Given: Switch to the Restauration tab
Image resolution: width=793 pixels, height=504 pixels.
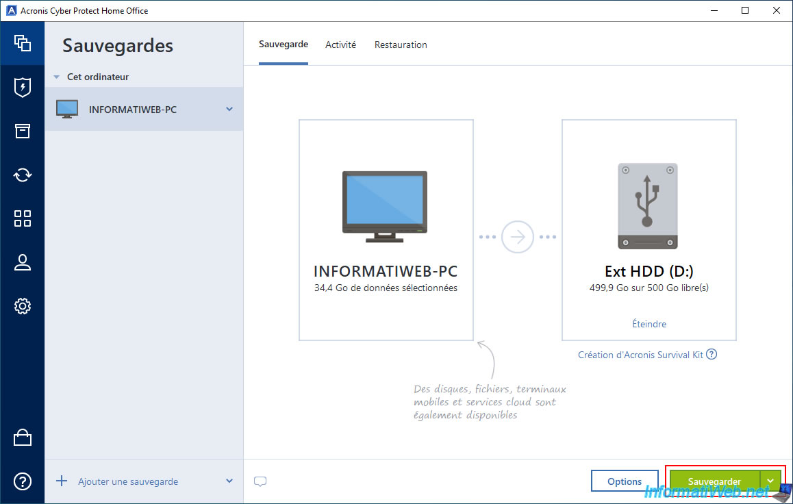Looking at the screenshot, I should (x=401, y=45).
